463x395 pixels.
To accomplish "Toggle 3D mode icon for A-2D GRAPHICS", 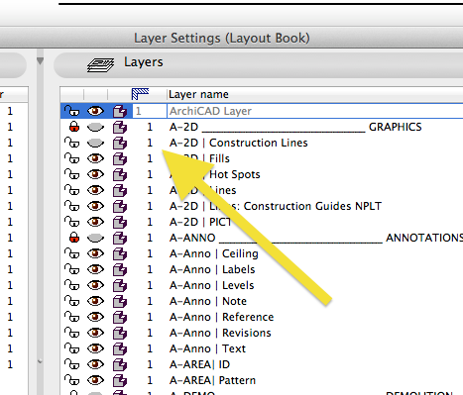I will (x=120, y=127).
